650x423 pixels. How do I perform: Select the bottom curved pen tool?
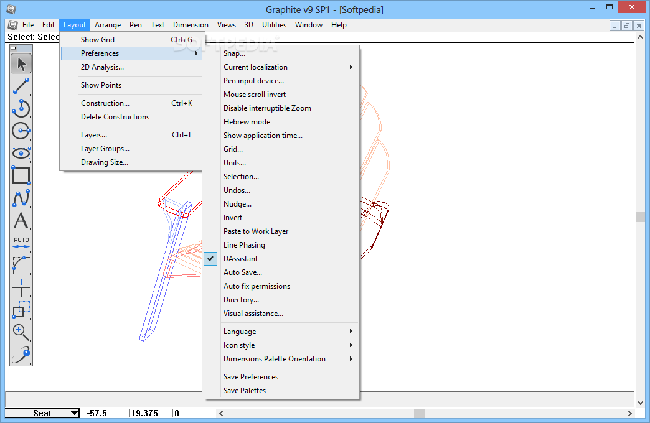tap(21, 355)
